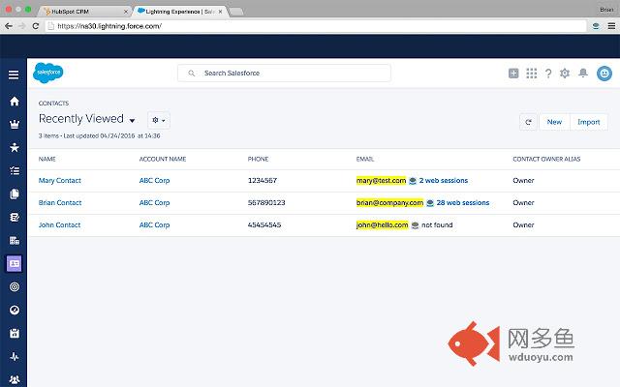
Task: Click the Salesforce cloud logo
Action: pyautogui.click(x=47, y=73)
